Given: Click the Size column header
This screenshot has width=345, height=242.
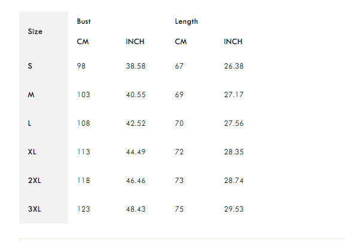Looking at the screenshot, I should click(x=35, y=32).
